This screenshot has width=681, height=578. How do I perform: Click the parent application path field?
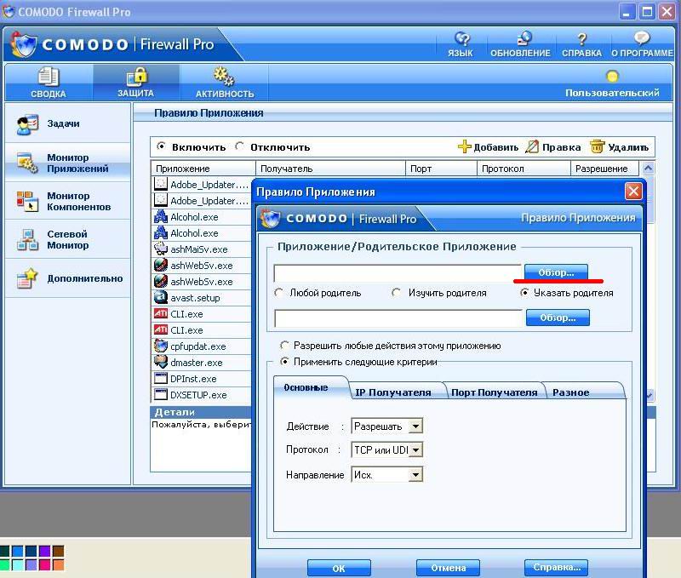[398, 318]
